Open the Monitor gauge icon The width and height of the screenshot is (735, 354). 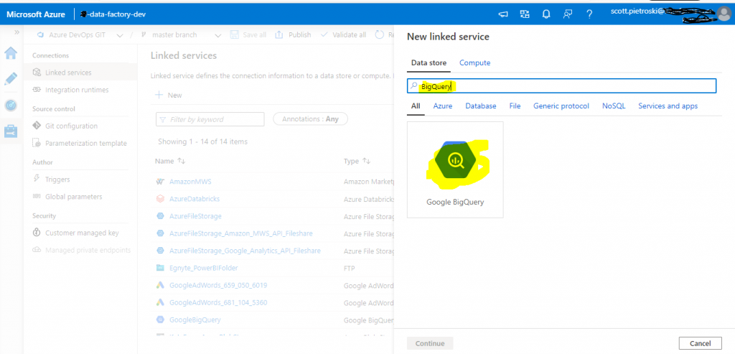(11, 106)
